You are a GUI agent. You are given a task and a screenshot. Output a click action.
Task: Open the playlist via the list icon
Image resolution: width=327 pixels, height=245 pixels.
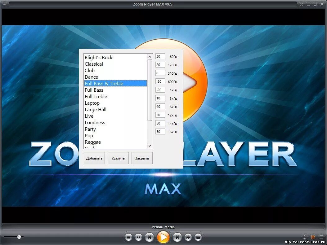tap(321, 237)
